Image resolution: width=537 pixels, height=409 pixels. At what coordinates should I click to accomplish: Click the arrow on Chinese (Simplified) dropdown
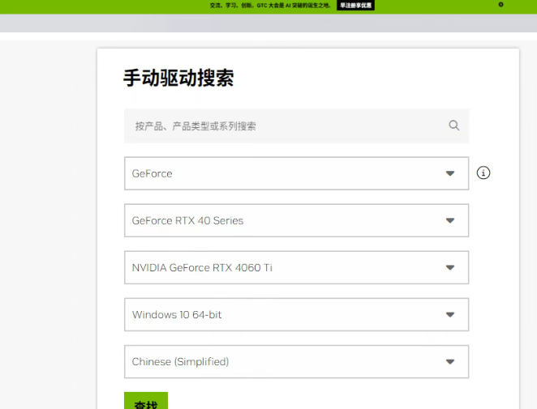click(450, 361)
